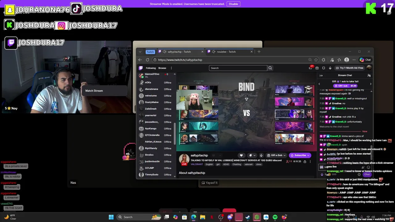
Task: Open the chat community users icon
Action: click(369, 76)
